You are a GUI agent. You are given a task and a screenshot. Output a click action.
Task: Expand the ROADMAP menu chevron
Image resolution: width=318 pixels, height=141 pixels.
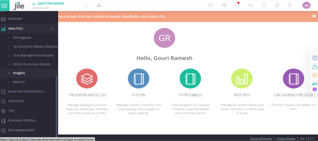(52, 19)
